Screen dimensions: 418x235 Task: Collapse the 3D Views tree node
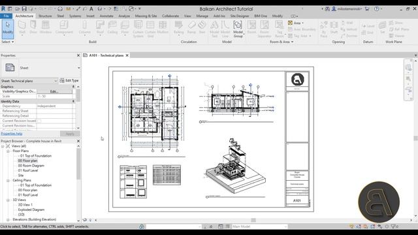tap(8, 200)
